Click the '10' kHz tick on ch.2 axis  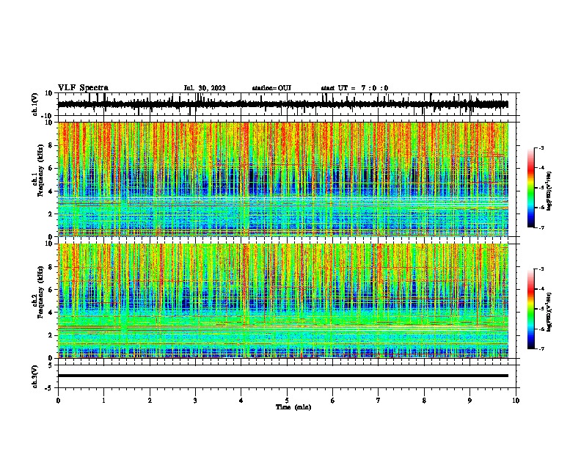[x=49, y=244]
